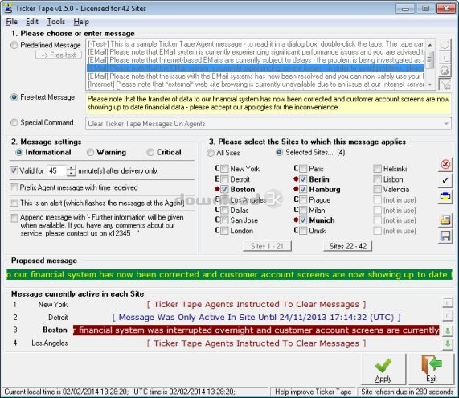Click the Valid for minutes spinner arrows
Screen dimensions: 459x398
71,170
